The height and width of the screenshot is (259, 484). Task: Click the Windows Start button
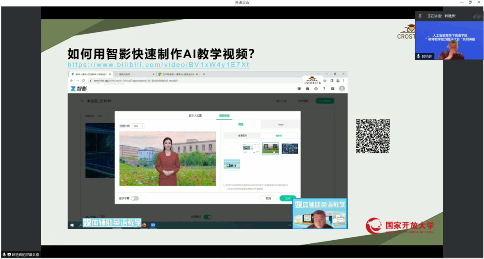click(71, 225)
